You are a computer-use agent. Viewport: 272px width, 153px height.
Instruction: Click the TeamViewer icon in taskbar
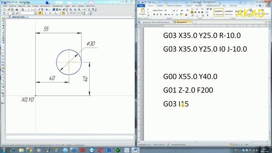(92, 150)
